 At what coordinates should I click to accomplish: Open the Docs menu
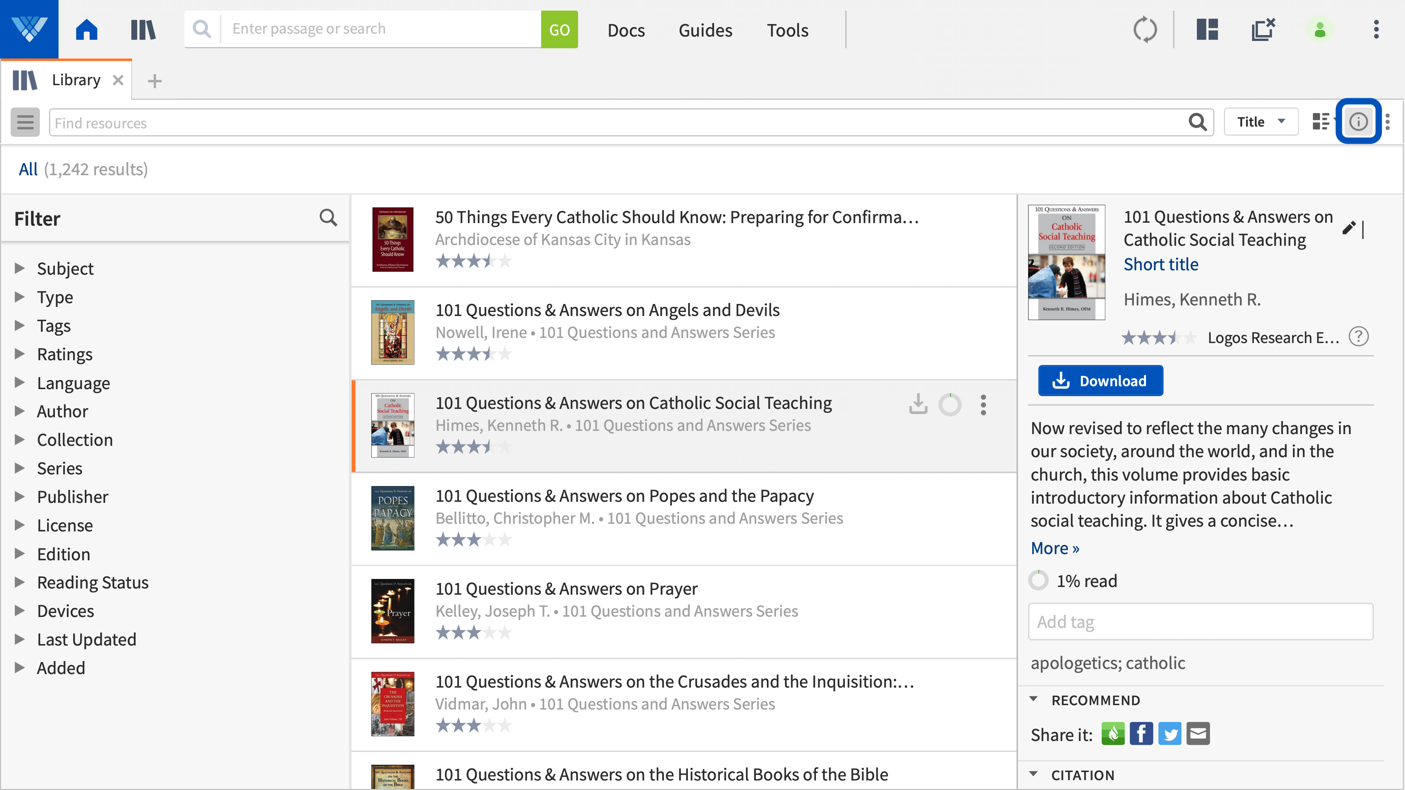(x=626, y=30)
